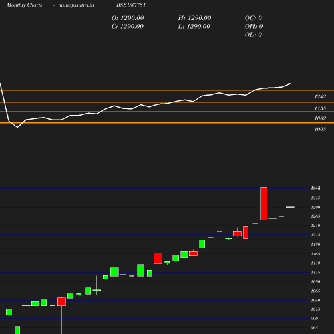The image size is (334, 334).
Task: Click the 1215 price axis label
Action: [315, 235]
